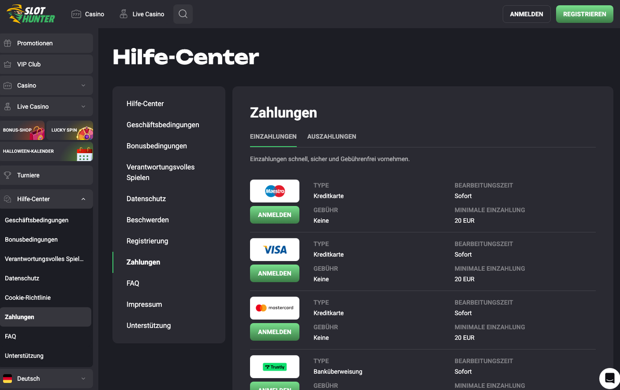Open Hilfe-Center in the help panel menu
This screenshot has width=620, height=390.
point(145,104)
